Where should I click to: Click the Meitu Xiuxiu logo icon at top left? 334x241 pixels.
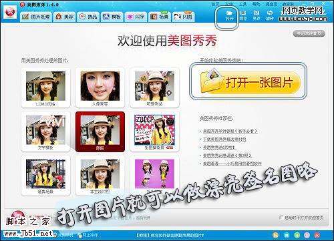pyautogui.click(x=10, y=13)
